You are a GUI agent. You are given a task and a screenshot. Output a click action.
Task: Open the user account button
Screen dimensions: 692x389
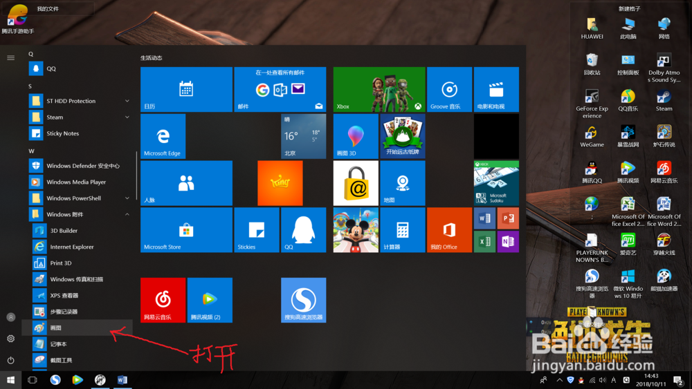10,317
